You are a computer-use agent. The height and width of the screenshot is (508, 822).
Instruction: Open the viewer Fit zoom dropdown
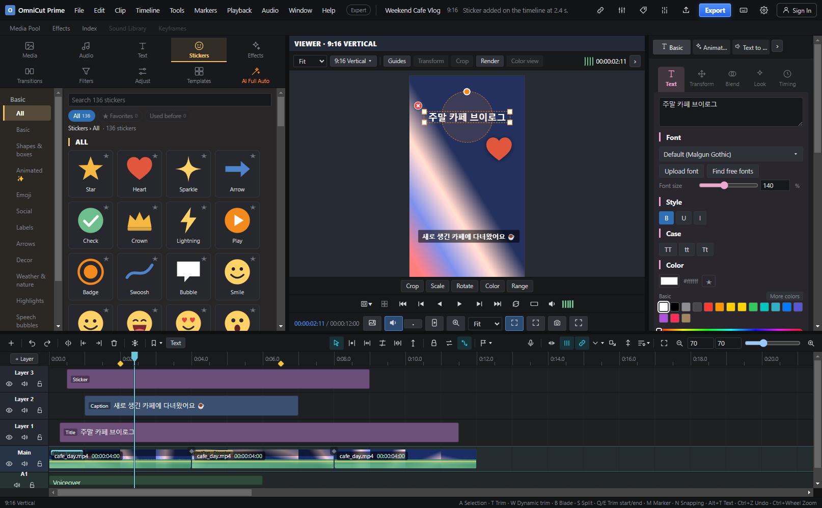tap(310, 61)
